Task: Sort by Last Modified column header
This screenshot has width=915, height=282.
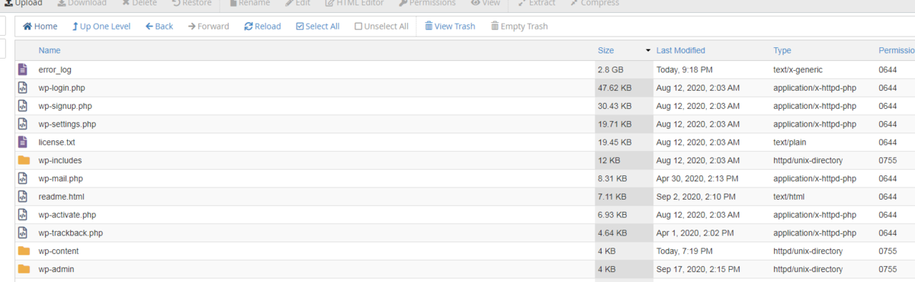Action: point(680,50)
